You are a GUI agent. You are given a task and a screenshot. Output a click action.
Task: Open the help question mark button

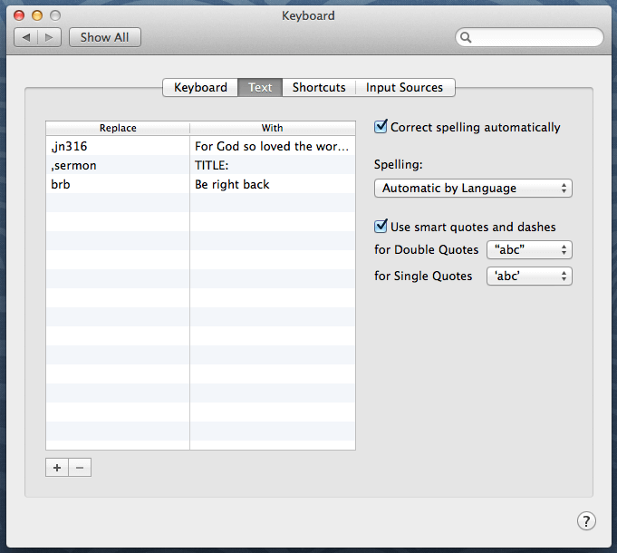(586, 520)
